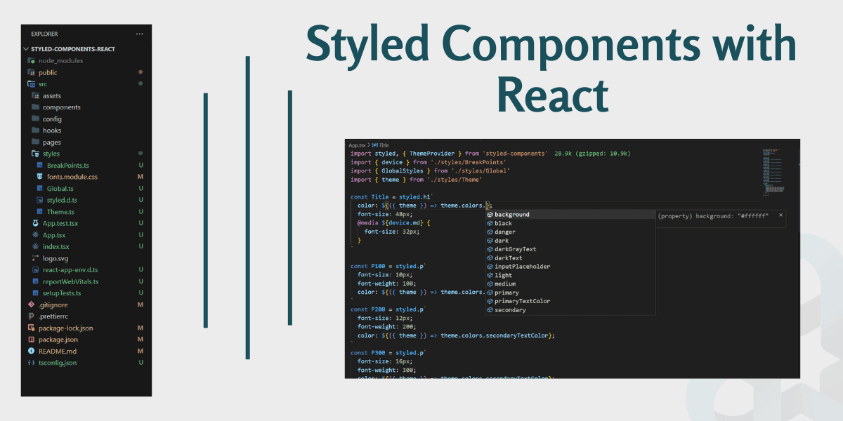Click the TypeScript icon next to Theme.ts
Viewport: 843px width, 421px height.
pyautogui.click(x=39, y=211)
